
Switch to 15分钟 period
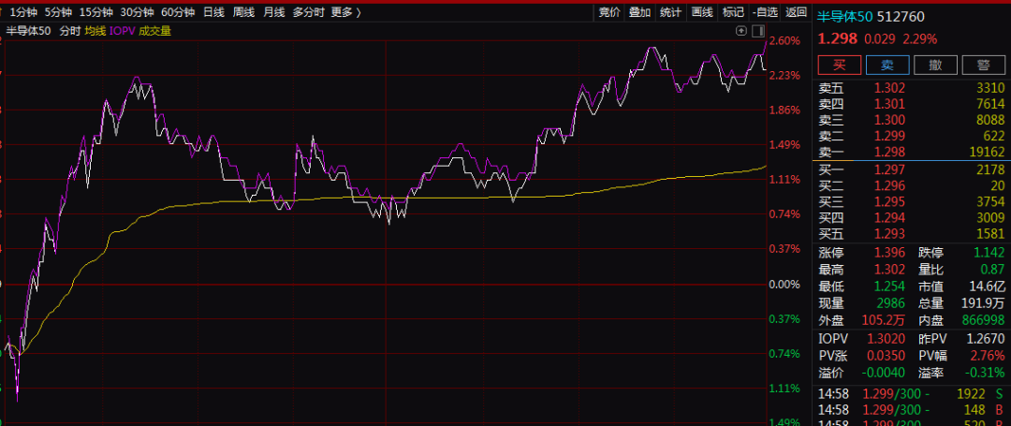click(x=96, y=11)
